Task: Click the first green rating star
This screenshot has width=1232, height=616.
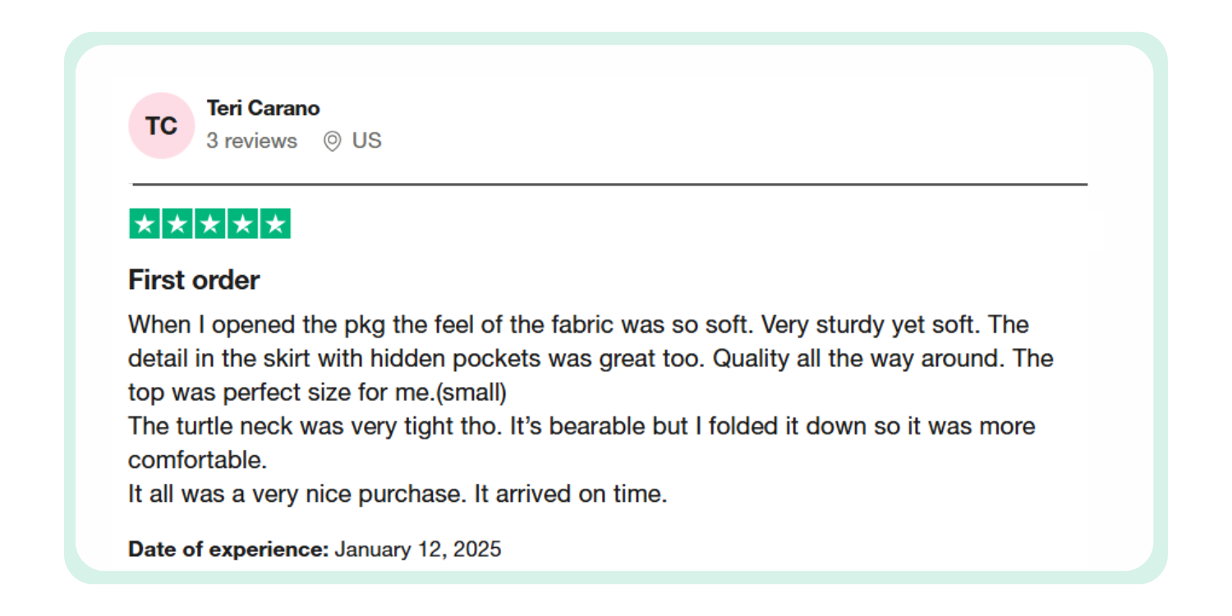Action: click(x=145, y=224)
